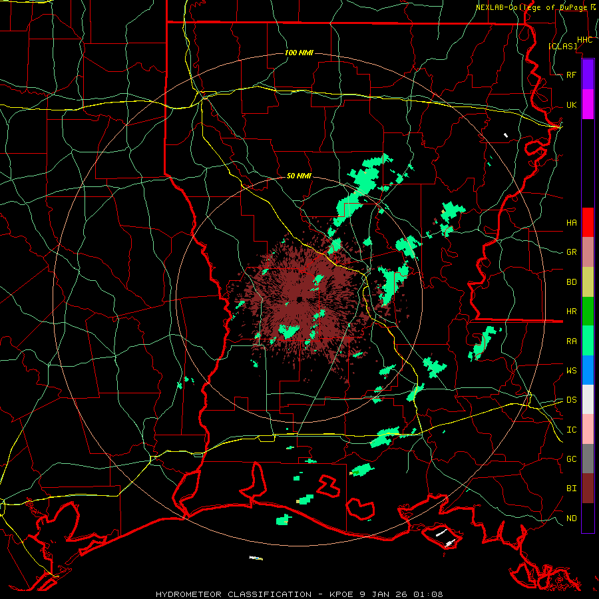Click the ND black legend swatch

(588, 518)
